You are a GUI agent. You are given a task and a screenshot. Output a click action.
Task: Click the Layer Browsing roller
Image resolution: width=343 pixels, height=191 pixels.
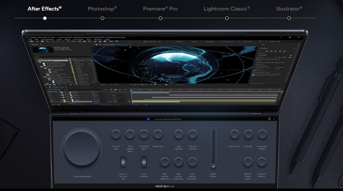(x=144, y=162)
